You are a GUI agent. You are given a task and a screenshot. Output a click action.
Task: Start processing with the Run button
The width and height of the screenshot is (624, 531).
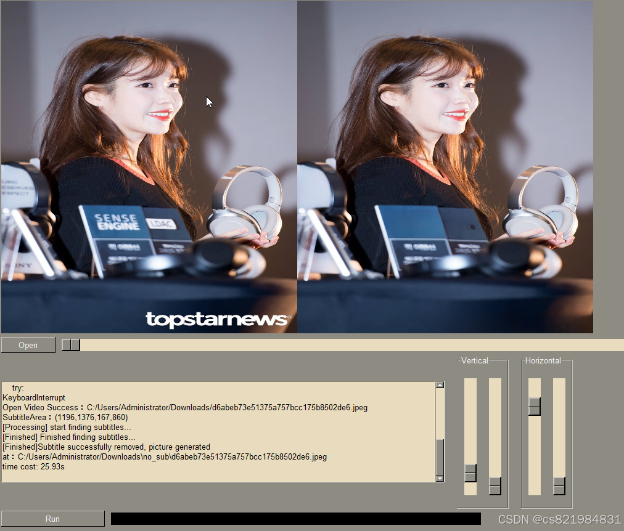(52, 519)
